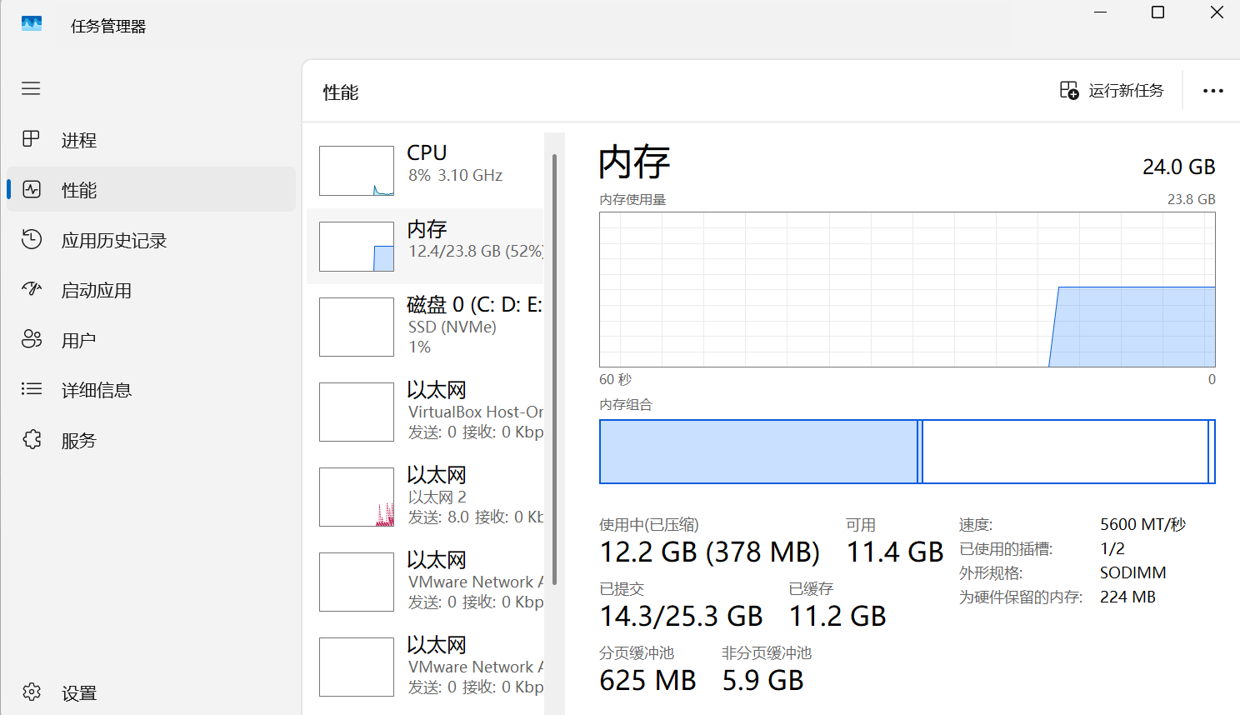Screen dimensions: 1240x715
Task: Click the 14.3/25.3 GB committed value
Action: [682, 616]
